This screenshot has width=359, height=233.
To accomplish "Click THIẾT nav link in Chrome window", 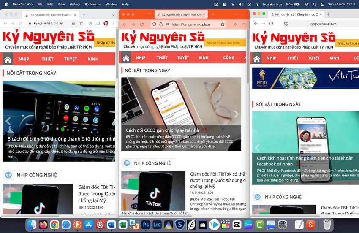I will click(47, 59).
